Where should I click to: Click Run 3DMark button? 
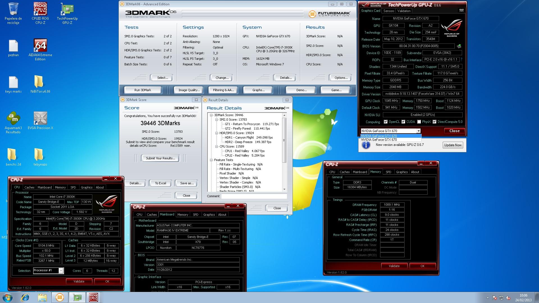pos(143,90)
